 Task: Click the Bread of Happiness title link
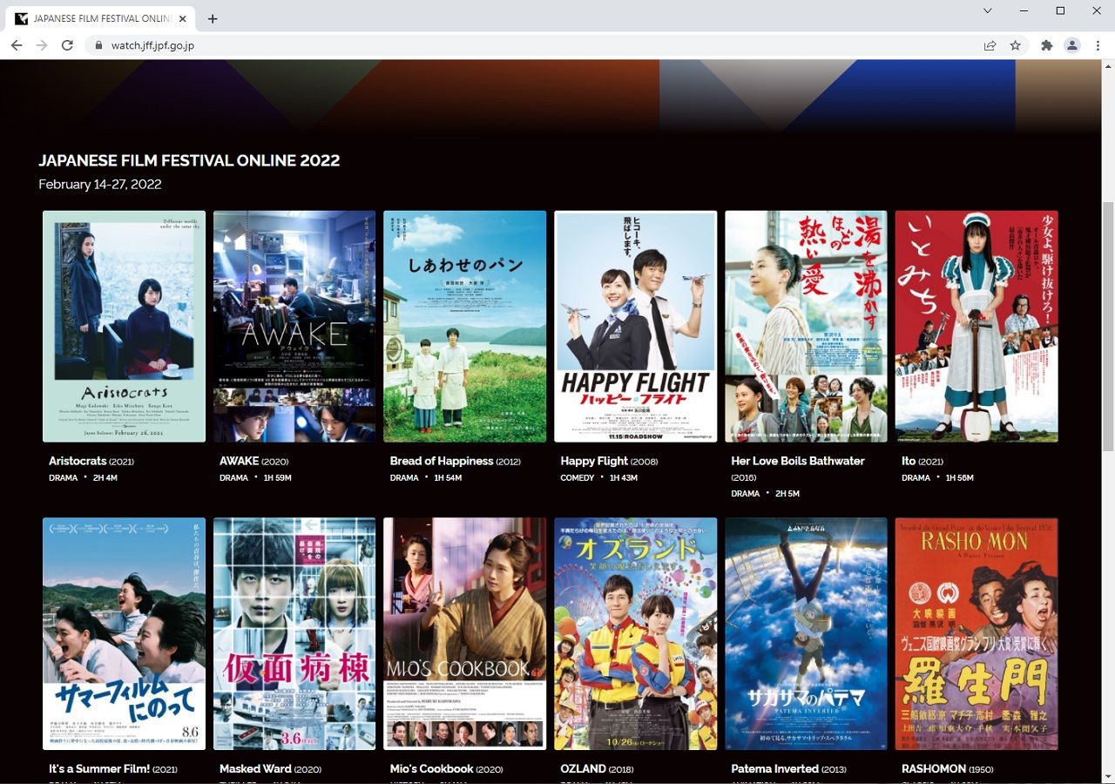[x=442, y=461]
